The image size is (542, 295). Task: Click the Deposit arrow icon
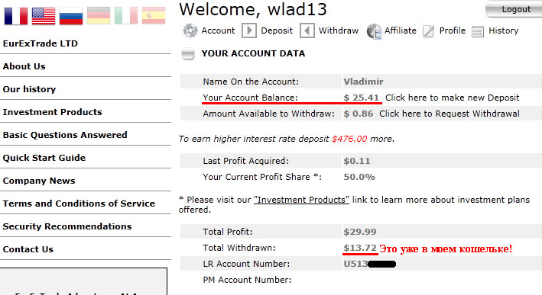[249, 30]
